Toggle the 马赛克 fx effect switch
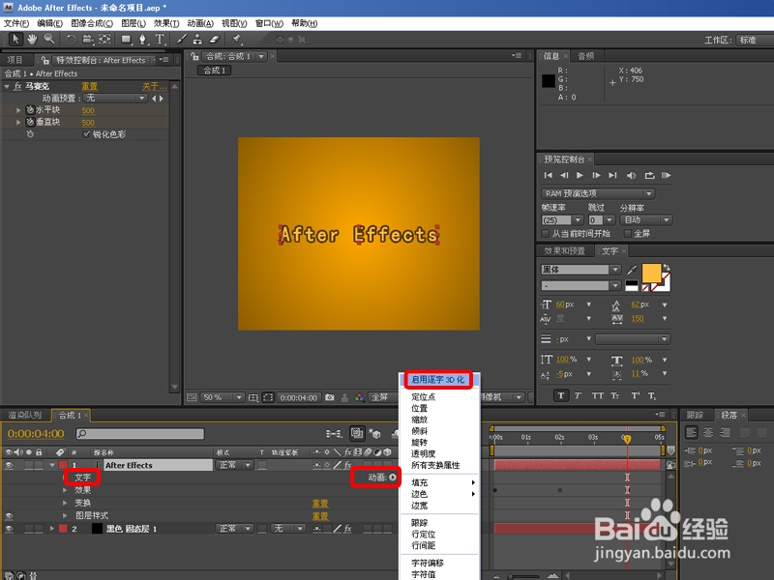 point(17,86)
